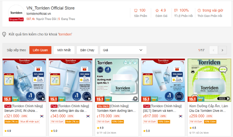Play video on Serum DIVE IN product
This screenshot has height=137, width=233.
coord(43,99)
